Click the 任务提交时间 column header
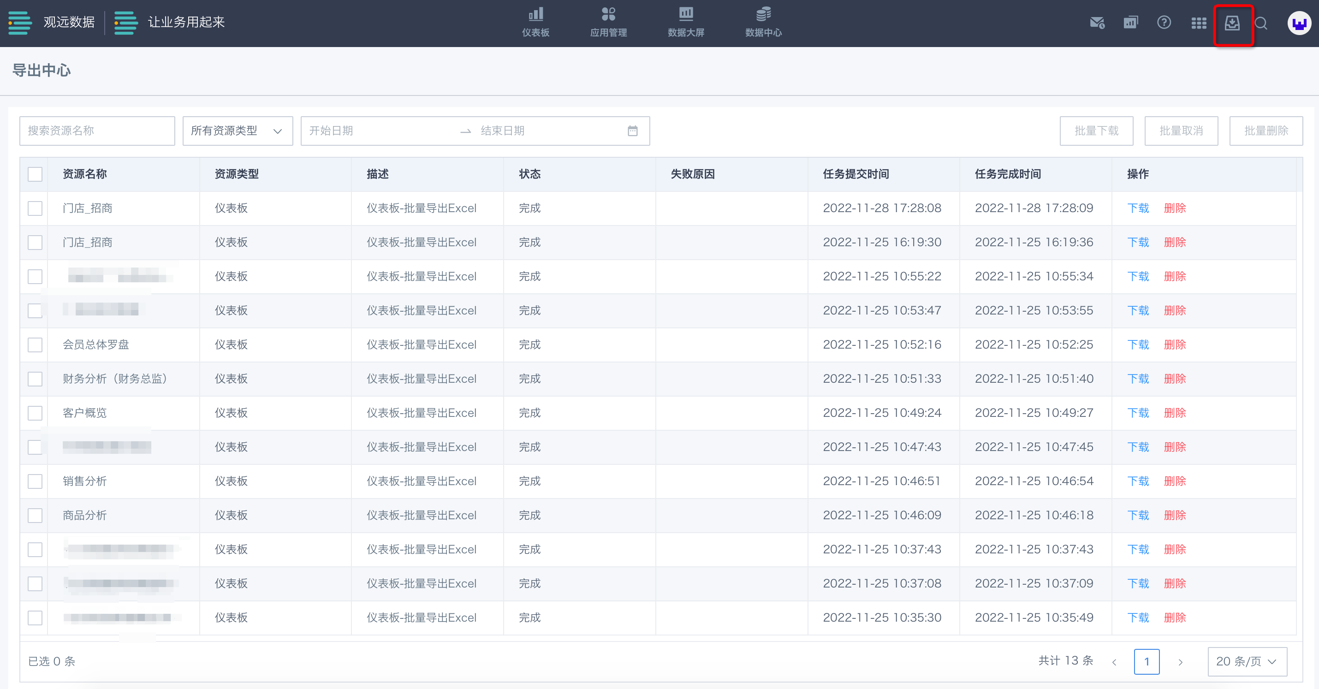 tap(856, 174)
